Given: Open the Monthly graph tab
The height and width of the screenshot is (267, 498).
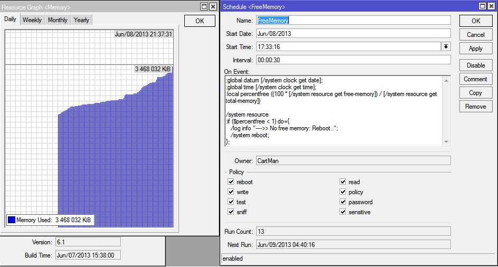Looking at the screenshot, I should (58, 20).
